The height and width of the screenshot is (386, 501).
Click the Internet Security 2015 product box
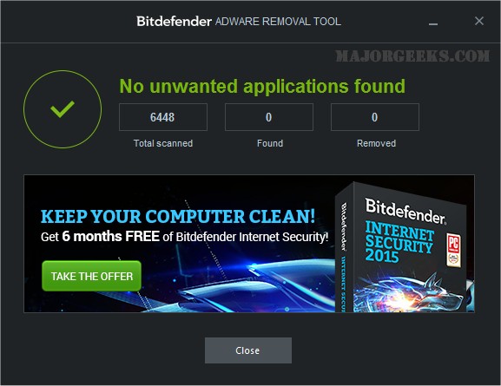click(404, 248)
